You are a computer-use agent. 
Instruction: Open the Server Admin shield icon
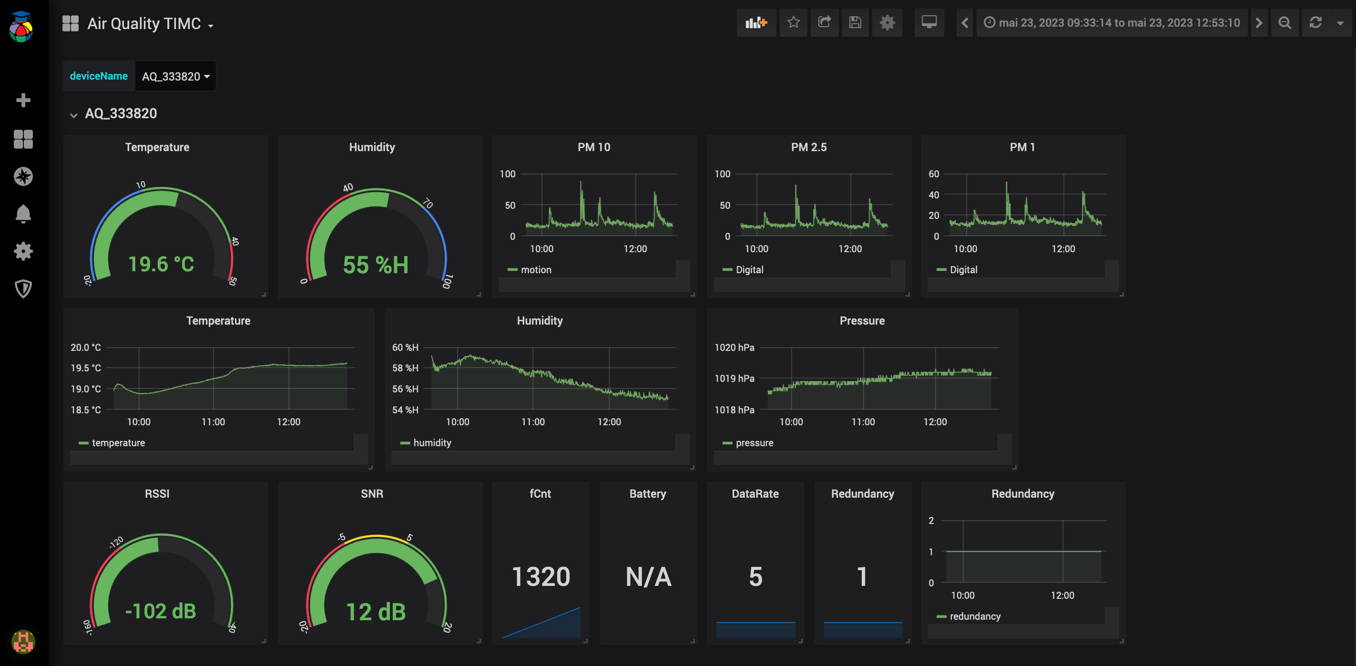pyautogui.click(x=23, y=288)
